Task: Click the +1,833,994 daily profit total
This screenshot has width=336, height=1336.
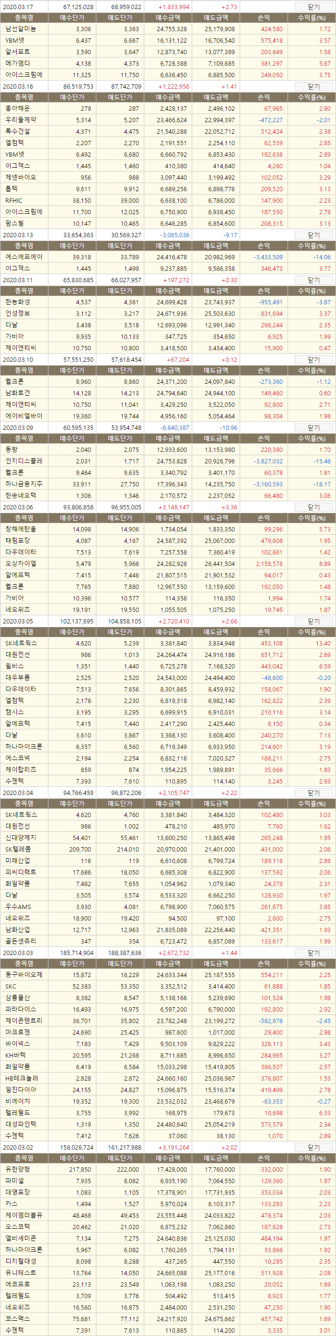Action: pyautogui.click(x=174, y=7)
